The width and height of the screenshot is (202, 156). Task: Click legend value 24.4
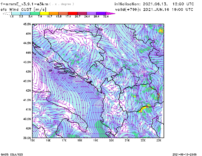(87, 16)
